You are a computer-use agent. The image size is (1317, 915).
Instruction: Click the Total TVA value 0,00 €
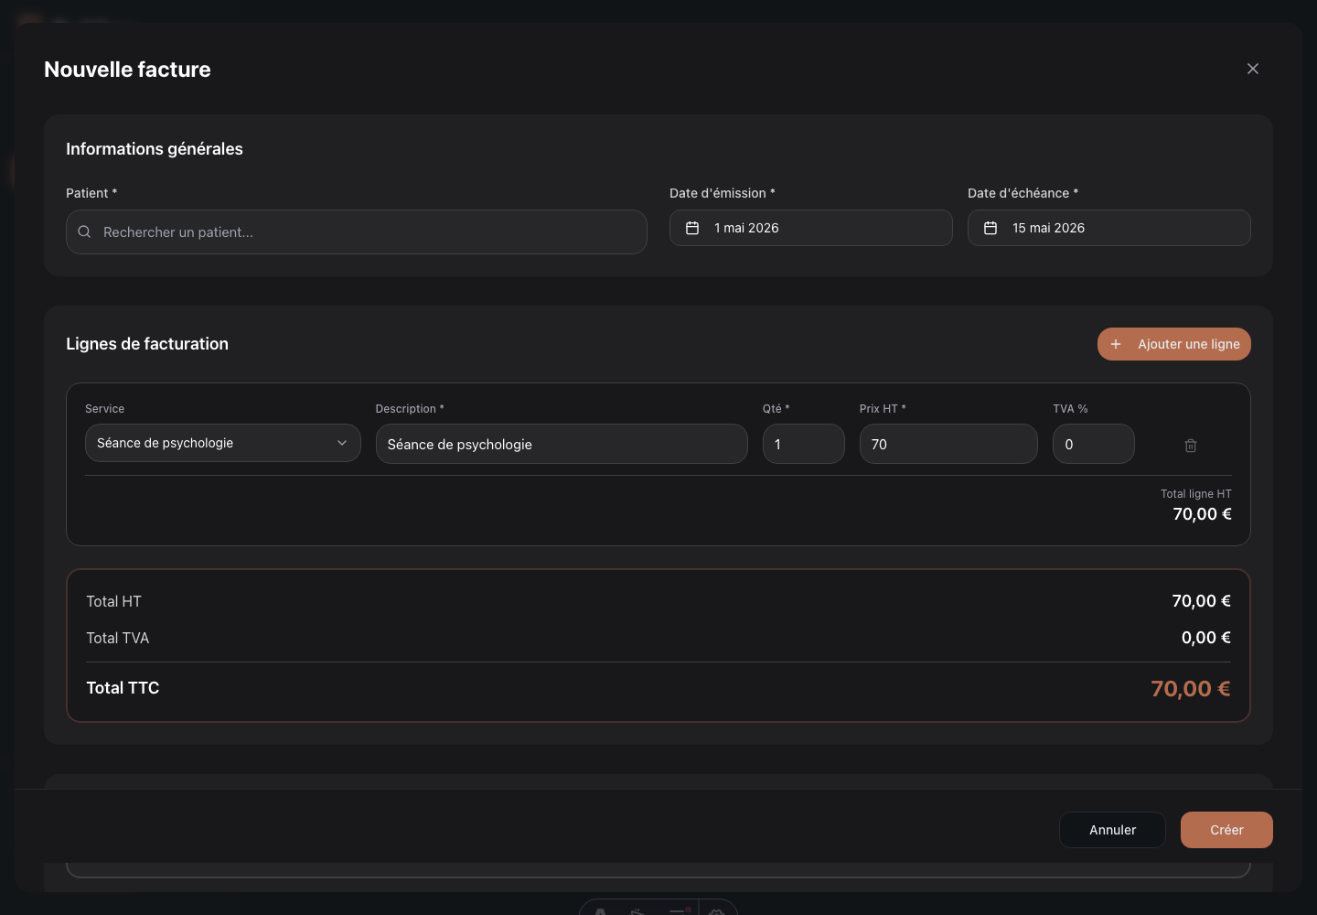1206,638
